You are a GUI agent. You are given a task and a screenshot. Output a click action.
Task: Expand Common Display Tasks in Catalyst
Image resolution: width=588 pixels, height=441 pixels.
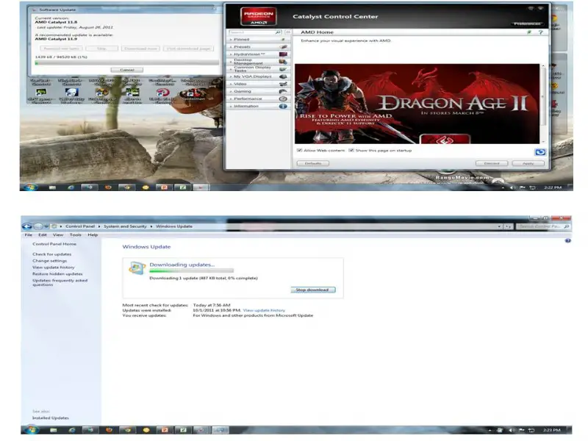258,69
